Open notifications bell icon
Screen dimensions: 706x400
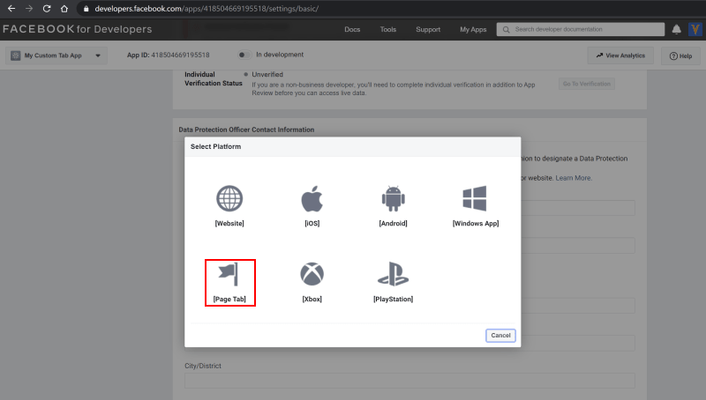coord(676,29)
